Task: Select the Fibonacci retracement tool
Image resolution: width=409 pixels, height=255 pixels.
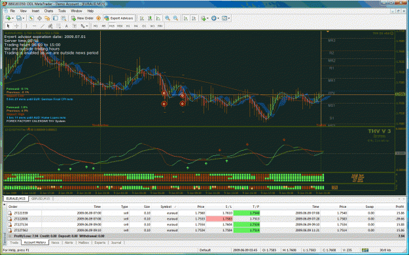Action: point(58,26)
